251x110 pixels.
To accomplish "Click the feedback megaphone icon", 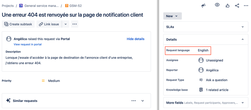I will (203, 6).
